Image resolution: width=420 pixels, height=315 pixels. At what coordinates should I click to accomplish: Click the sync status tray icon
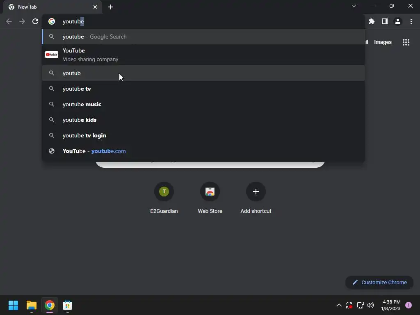coord(349,305)
